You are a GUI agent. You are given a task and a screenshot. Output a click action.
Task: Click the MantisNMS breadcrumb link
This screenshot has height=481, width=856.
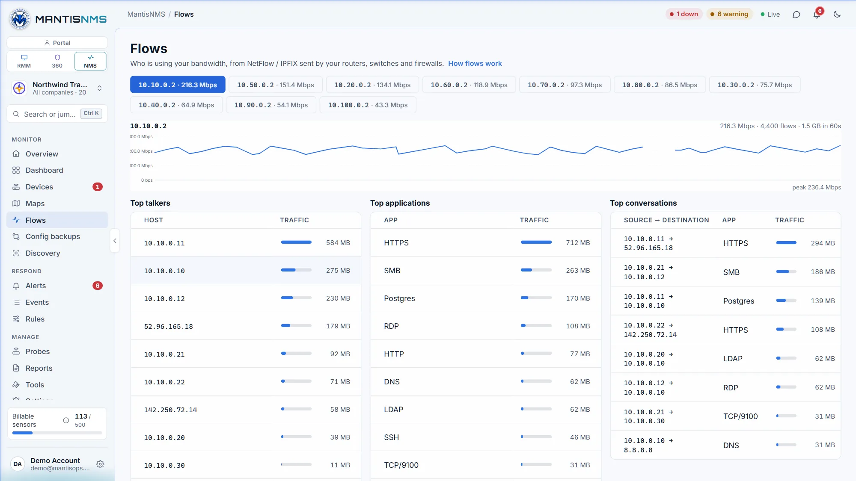[146, 14]
